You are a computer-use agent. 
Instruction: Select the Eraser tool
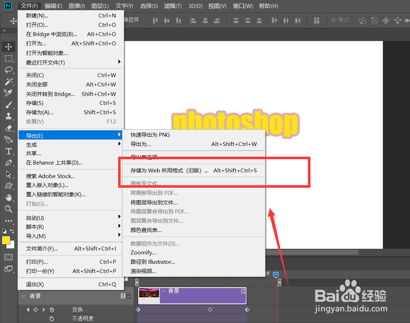click(x=9, y=128)
